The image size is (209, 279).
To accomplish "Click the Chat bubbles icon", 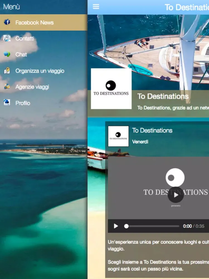I will 7,54.
